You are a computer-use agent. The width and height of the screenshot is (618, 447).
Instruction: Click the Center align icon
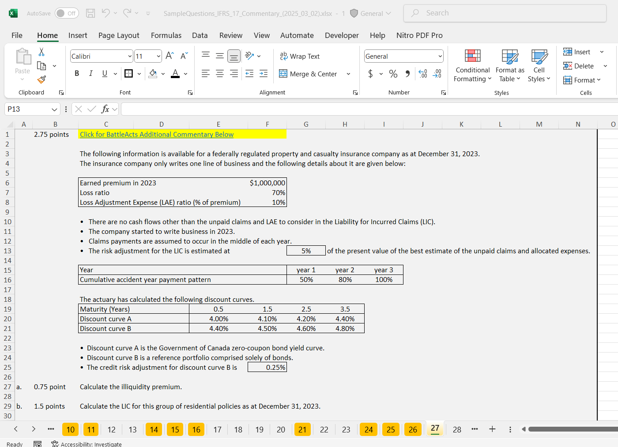point(220,74)
